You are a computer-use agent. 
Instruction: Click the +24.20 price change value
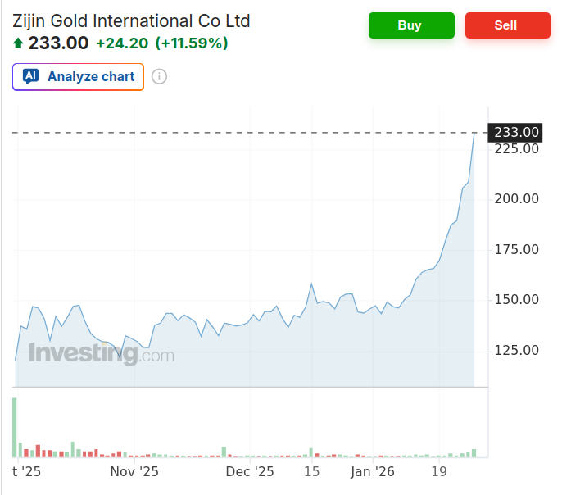point(122,43)
